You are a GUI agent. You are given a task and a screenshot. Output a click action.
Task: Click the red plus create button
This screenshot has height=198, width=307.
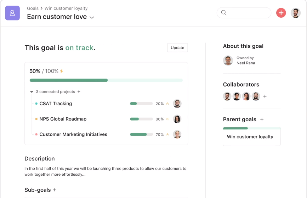pos(281,13)
